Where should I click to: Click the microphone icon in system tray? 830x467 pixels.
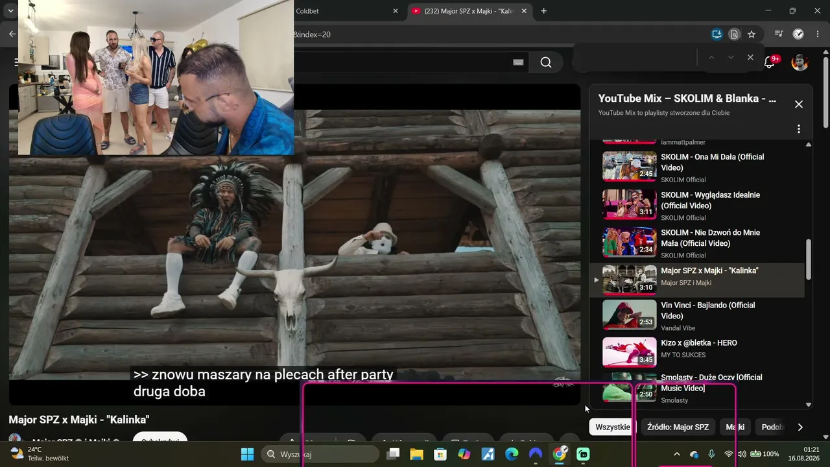click(711, 454)
